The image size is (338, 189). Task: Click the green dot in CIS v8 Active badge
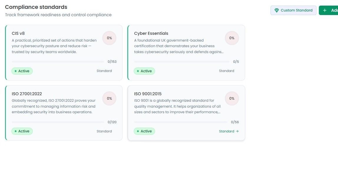16,71
